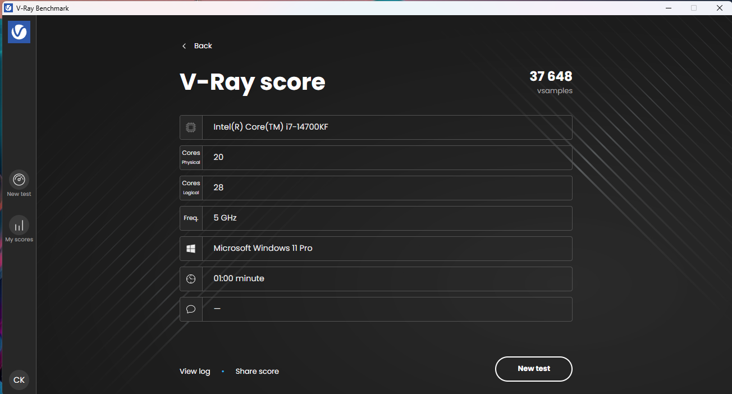Click the V-Ray score heading

click(x=253, y=82)
